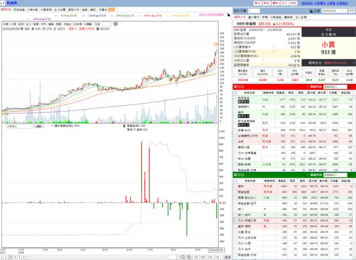Screen dimensions: 356x260
Task: Tick checkbox for 摩根大通 row
Action: click(x=235, y=147)
